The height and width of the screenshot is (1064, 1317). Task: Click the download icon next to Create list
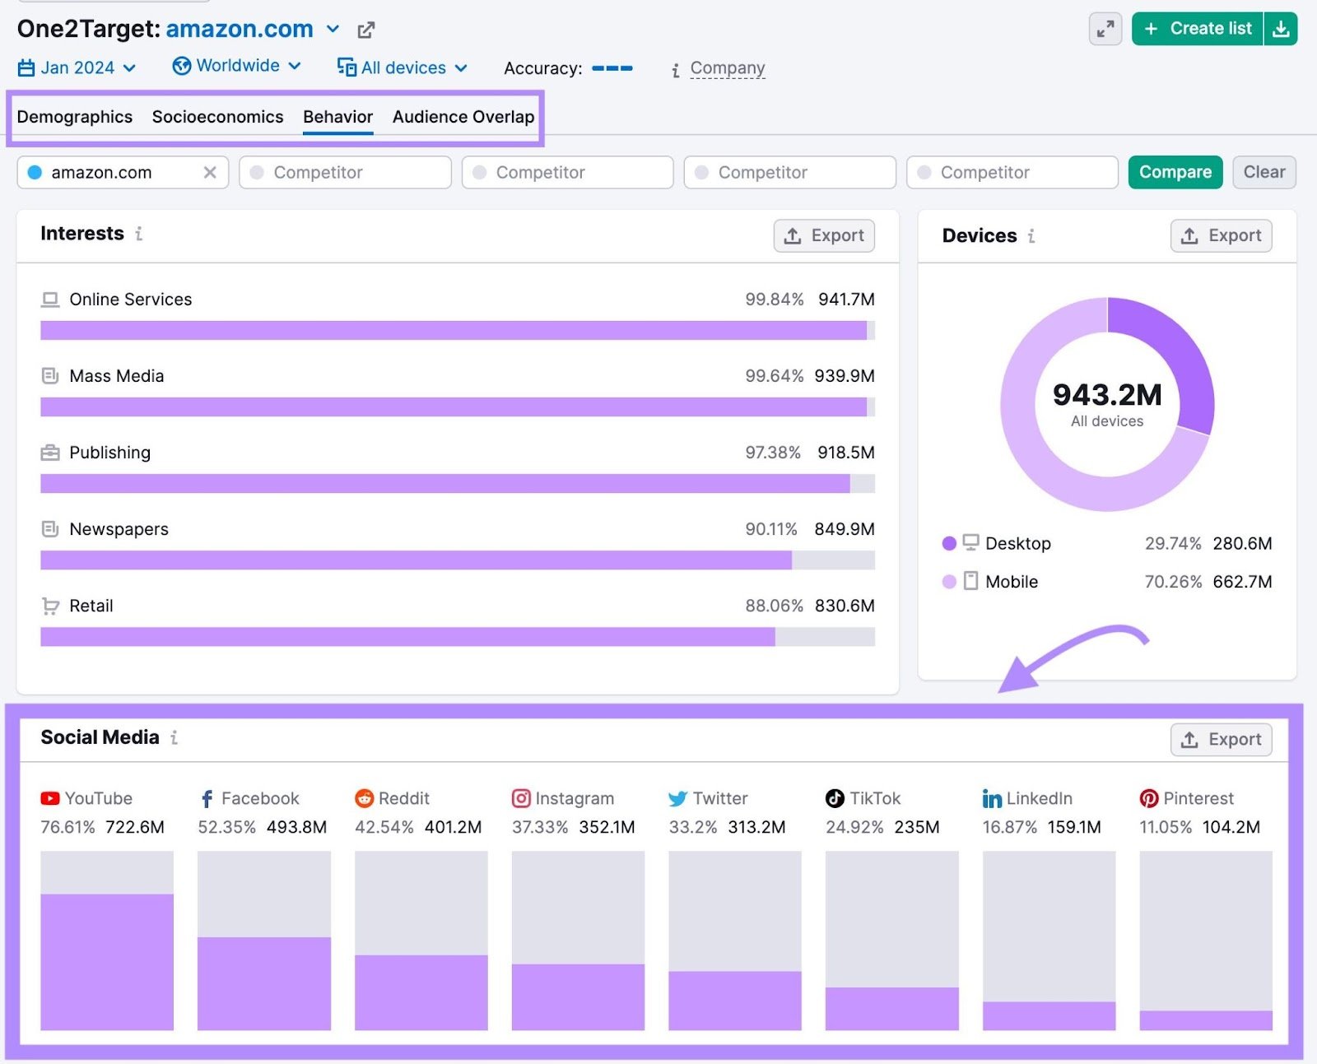(1282, 28)
